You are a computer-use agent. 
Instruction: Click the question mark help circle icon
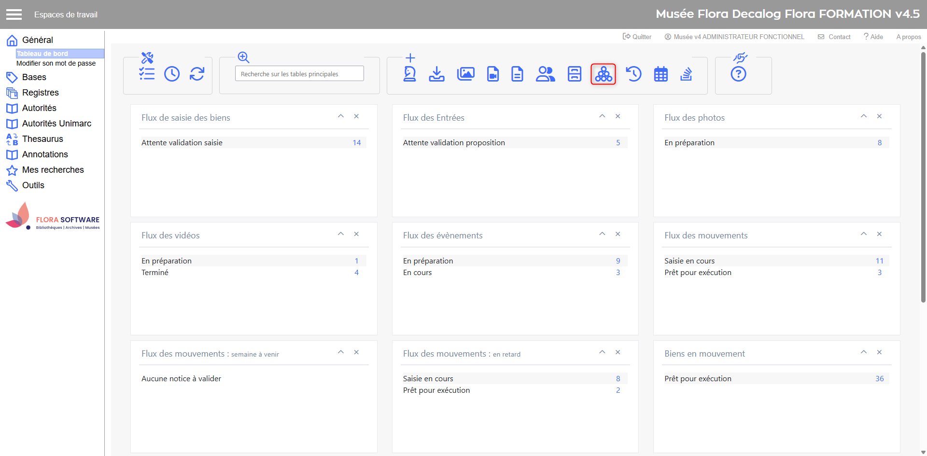point(738,74)
